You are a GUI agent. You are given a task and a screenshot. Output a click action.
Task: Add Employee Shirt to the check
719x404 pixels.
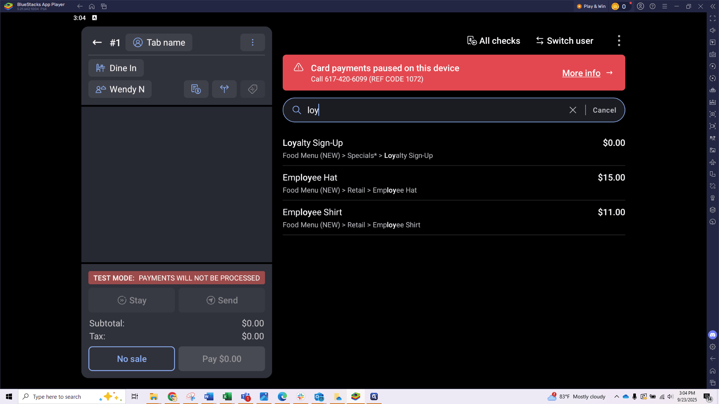pos(454,218)
